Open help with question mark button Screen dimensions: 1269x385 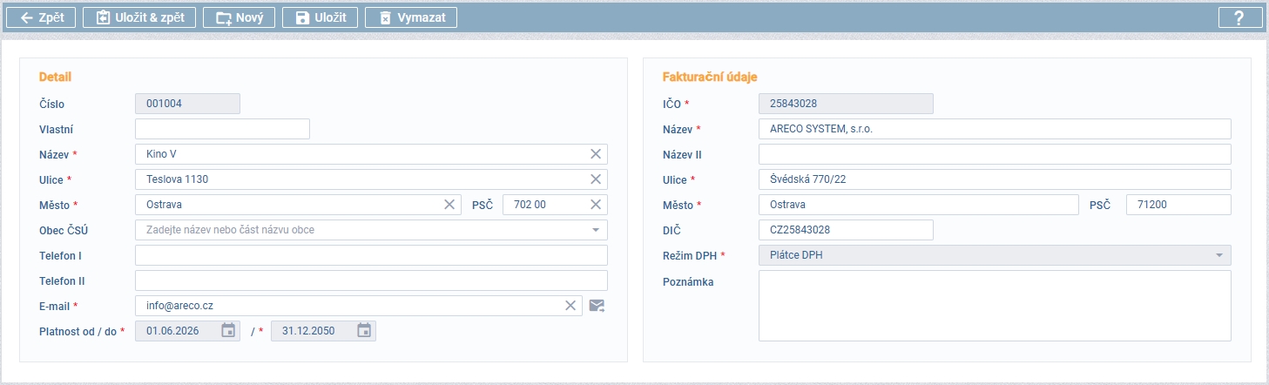point(1239,17)
